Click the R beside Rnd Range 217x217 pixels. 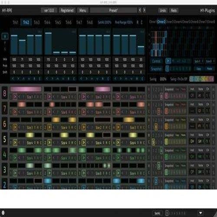click(138, 22)
